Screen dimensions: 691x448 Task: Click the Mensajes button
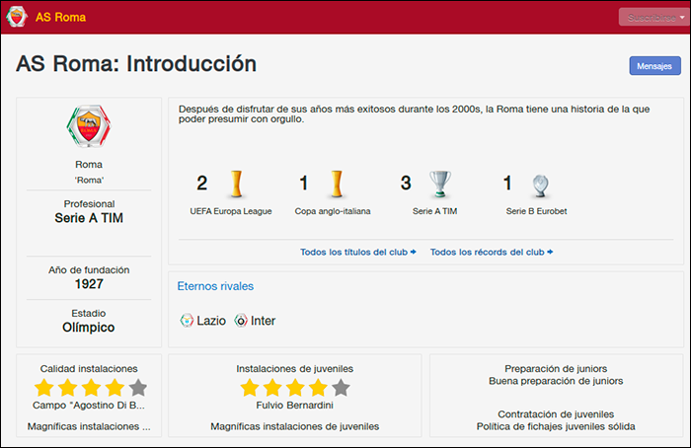654,66
